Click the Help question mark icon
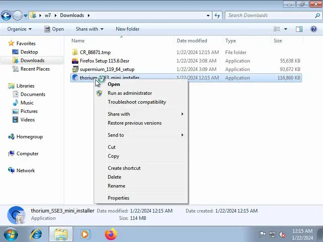 point(314,29)
